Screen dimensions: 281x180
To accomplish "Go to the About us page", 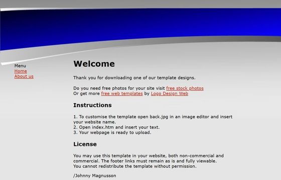I will [x=24, y=76].
